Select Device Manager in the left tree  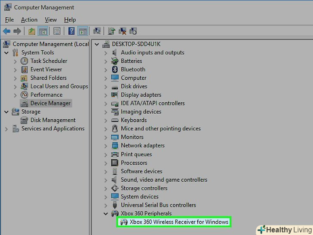50,103
